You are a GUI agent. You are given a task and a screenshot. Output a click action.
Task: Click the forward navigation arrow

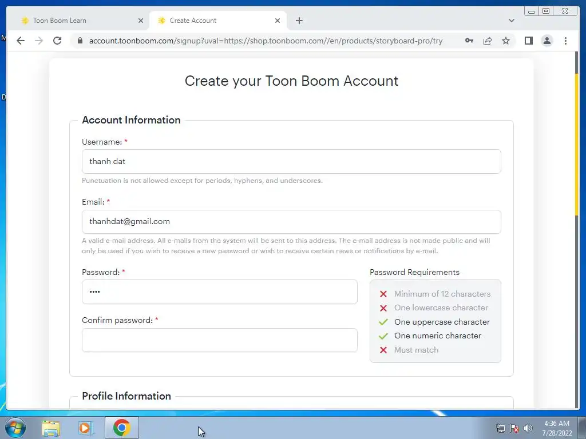(x=39, y=41)
